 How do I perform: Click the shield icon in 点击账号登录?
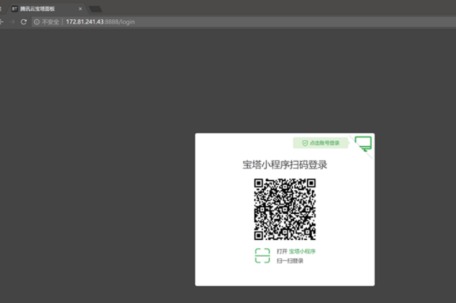(305, 143)
